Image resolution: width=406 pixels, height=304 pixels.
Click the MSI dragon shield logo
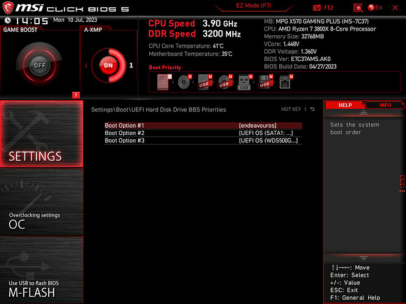point(8,8)
